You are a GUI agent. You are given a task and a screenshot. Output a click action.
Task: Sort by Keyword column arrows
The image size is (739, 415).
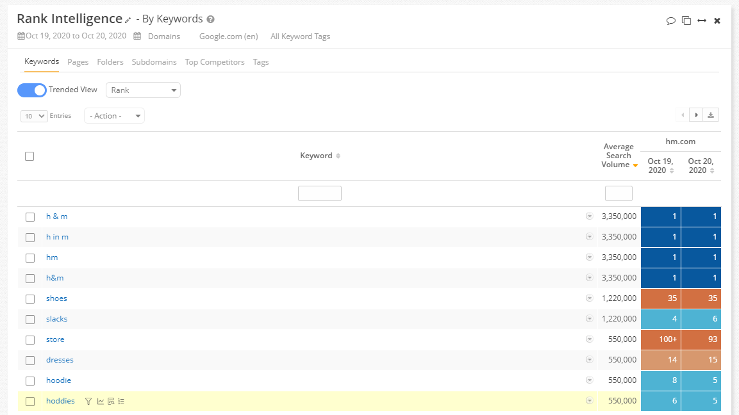338,156
